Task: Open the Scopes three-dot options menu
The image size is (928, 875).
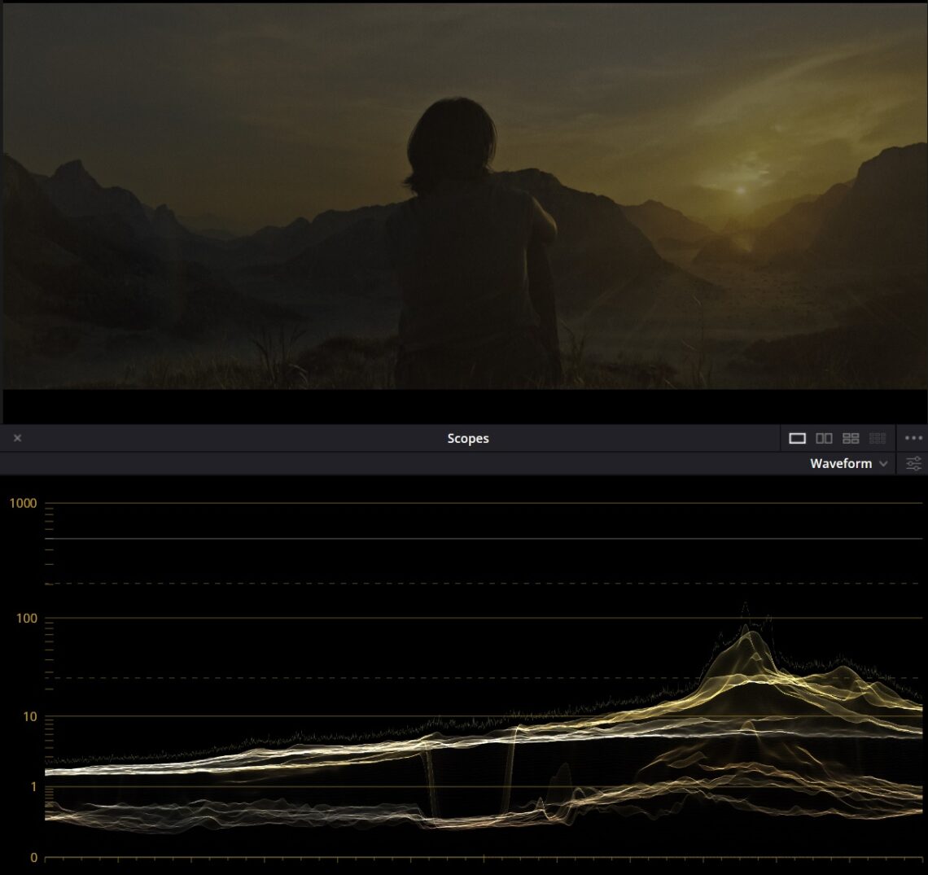Action: (913, 438)
